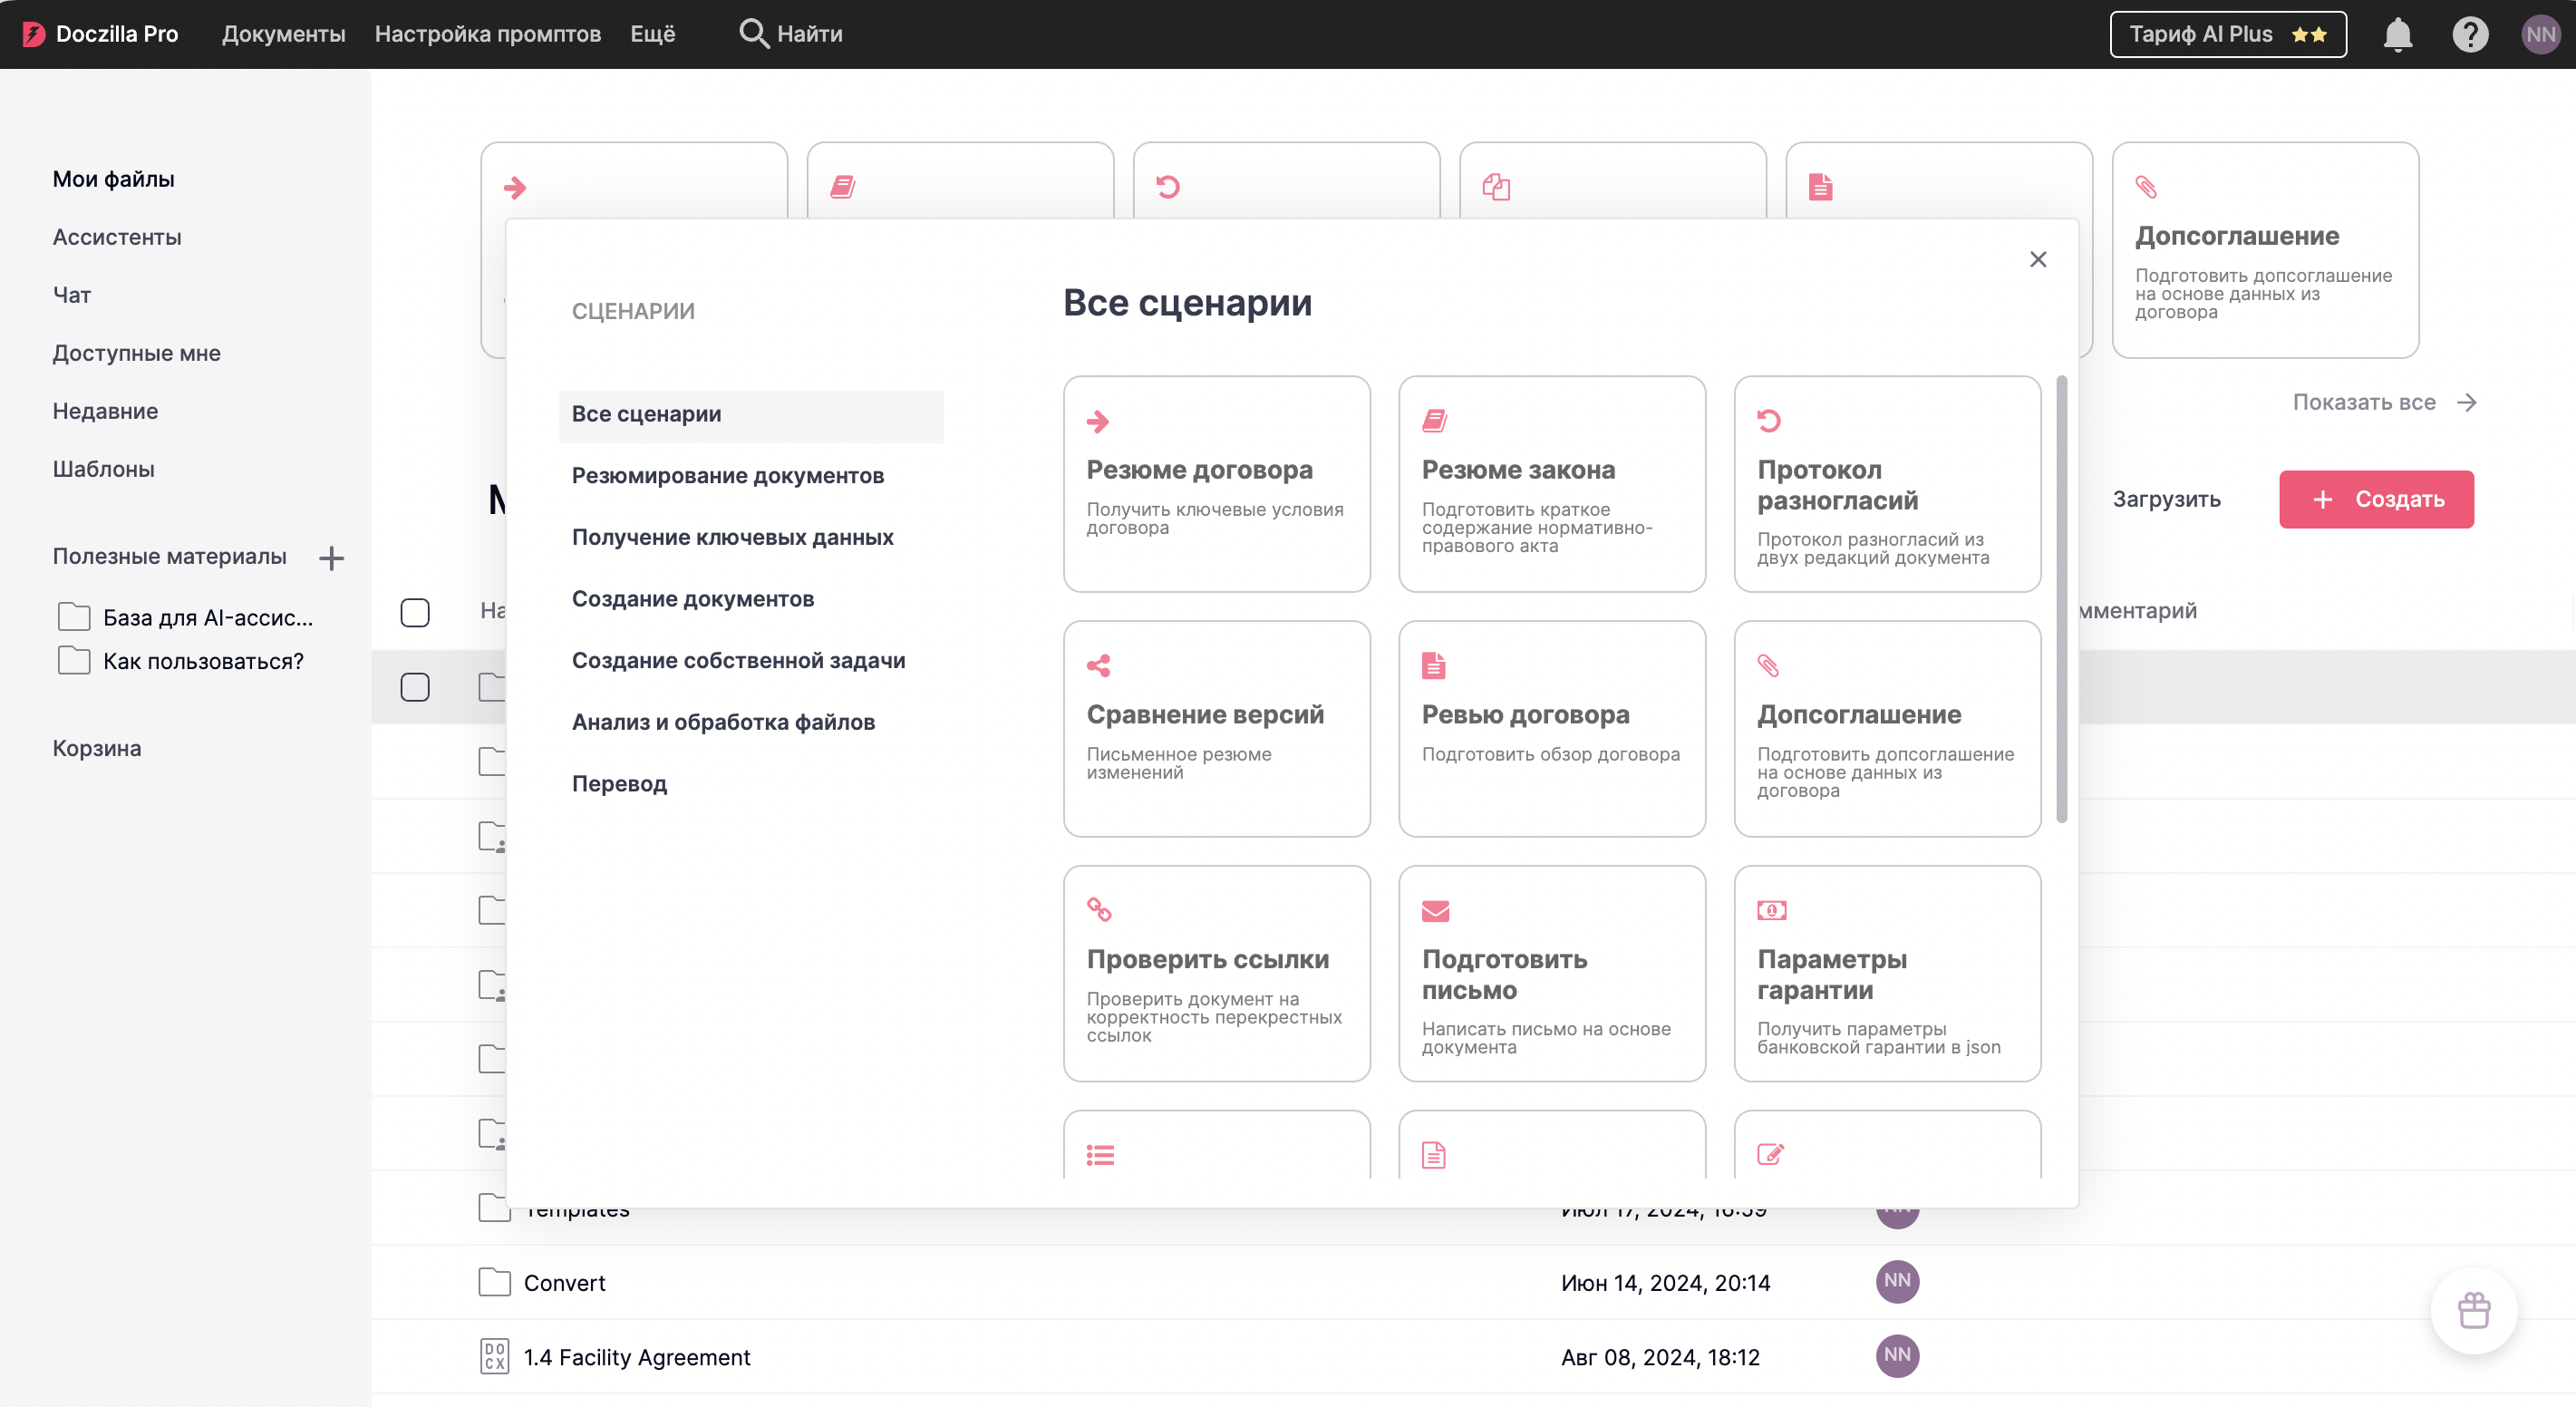The width and height of the screenshot is (2576, 1407).
Task: Click the DOCX icon of 1.4 Facility Agreement
Action: pyautogui.click(x=494, y=1356)
